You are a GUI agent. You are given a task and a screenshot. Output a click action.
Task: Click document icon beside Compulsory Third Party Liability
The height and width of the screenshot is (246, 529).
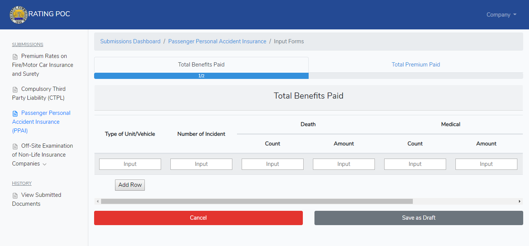coord(15,90)
